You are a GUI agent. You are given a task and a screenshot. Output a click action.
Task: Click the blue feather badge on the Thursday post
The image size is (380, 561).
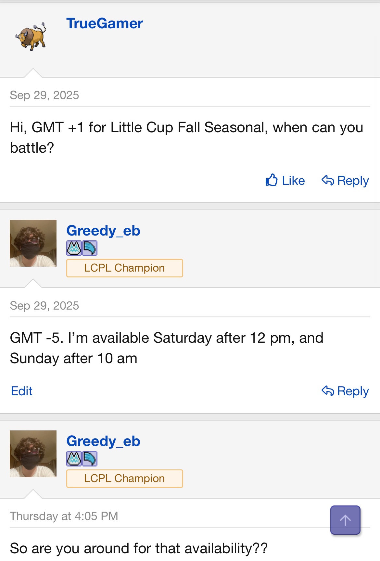pos(90,459)
